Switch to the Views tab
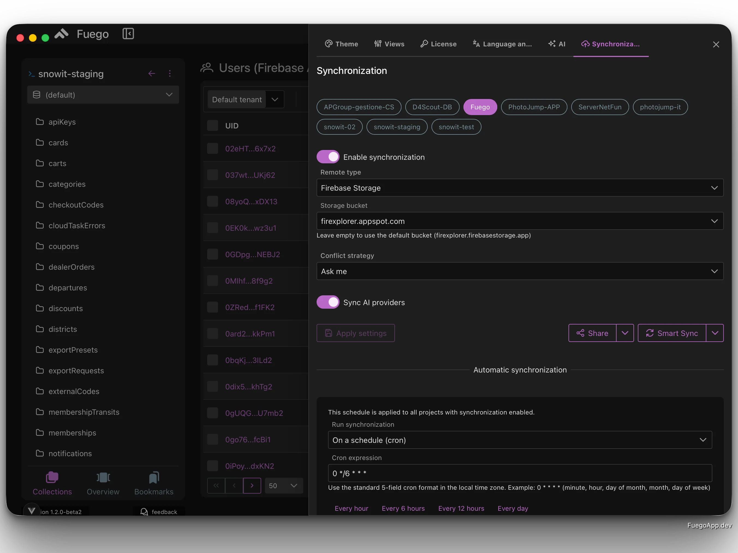Image resolution: width=738 pixels, height=553 pixels. coord(389,44)
